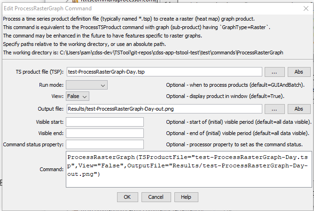Click 'Optional - display product in window' note
This screenshot has height=211, width=314.
[x=225, y=96]
